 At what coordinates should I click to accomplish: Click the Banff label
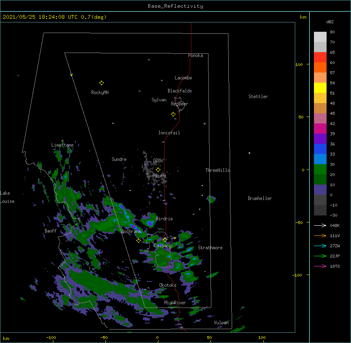[50, 231]
